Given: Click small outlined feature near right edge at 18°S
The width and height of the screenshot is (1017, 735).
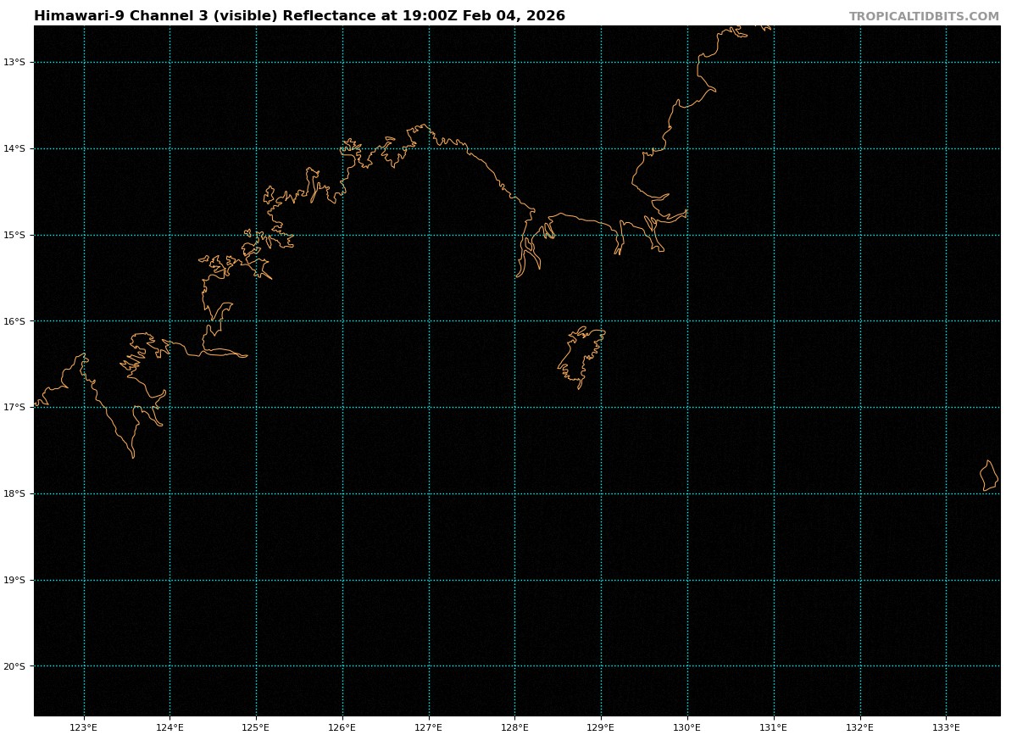Looking at the screenshot, I should pyautogui.click(x=988, y=476).
